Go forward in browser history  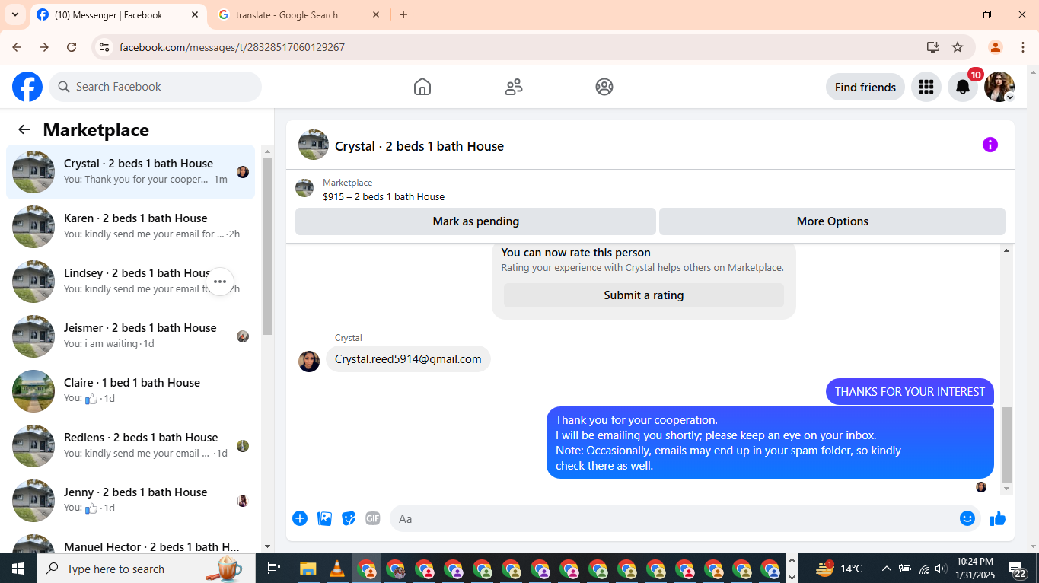[44, 47]
